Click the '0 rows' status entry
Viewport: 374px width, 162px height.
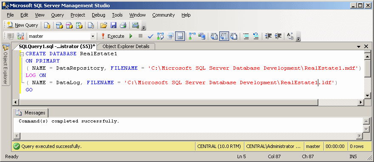(357, 146)
